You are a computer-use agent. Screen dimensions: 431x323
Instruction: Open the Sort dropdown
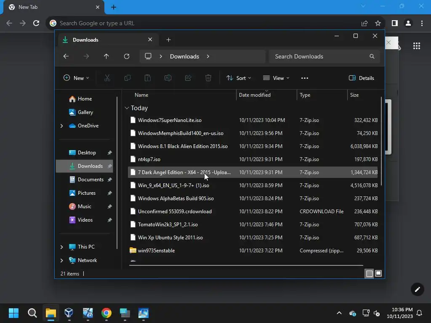pyautogui.click(x=239, y=78)
